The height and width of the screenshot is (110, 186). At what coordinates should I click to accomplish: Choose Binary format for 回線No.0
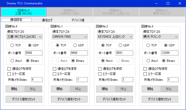32,61
